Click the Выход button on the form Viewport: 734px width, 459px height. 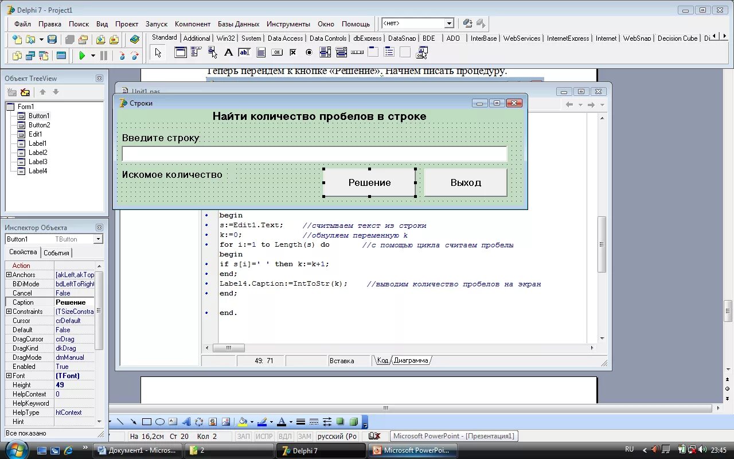pyautogui.click(x=466, y=182)
